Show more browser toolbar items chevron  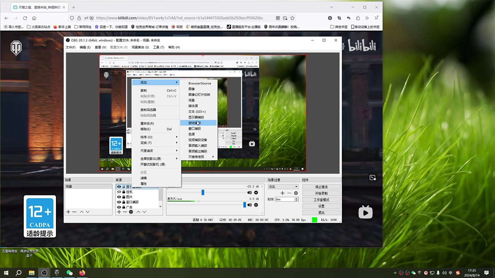367,18
